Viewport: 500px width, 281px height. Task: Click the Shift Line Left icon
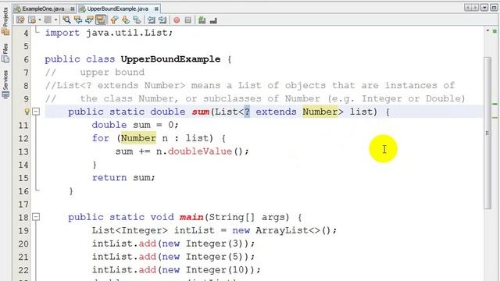pyautogui.click(x=151, y=20)
